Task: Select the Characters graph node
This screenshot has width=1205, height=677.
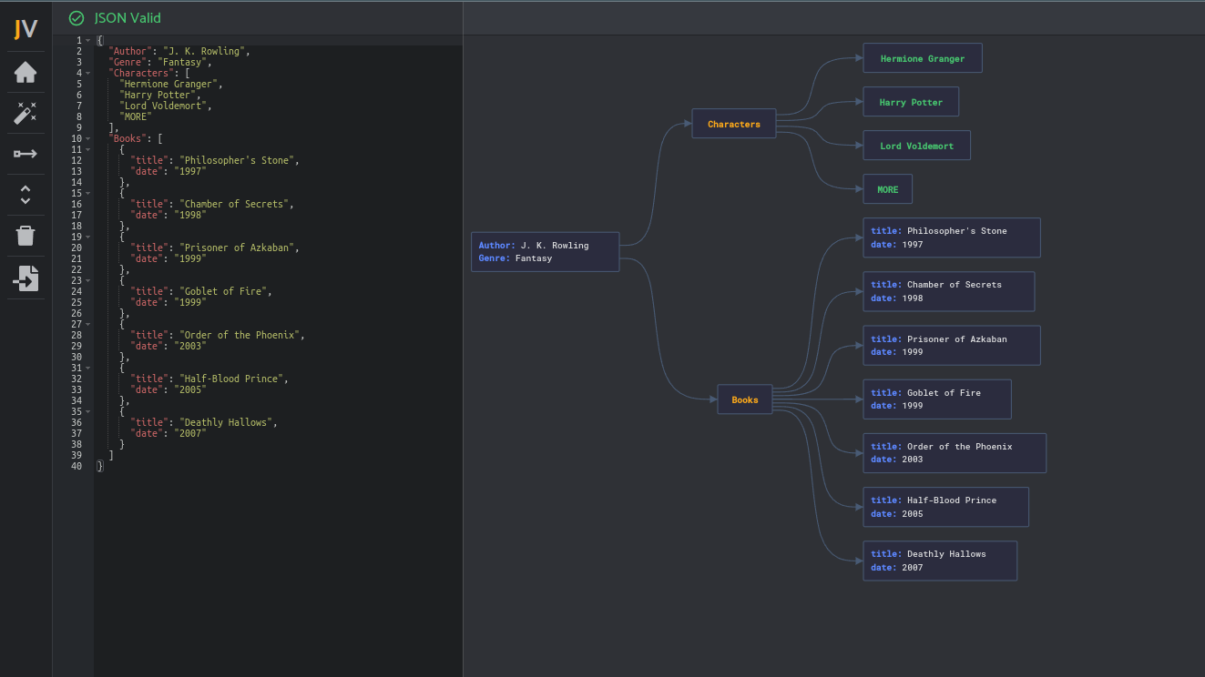Action: pos(734,124)
